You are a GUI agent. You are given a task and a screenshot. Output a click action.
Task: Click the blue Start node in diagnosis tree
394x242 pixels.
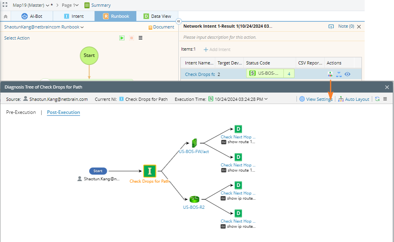tap(98, 171)
